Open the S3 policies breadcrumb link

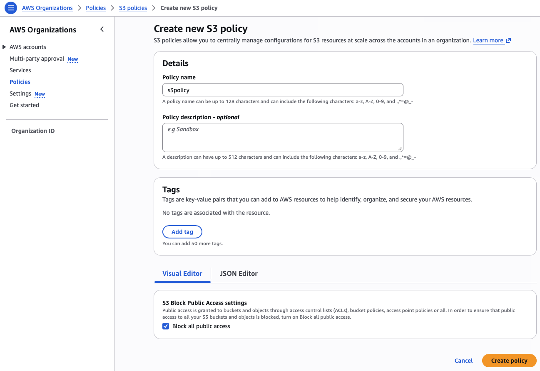coord(133,8)
